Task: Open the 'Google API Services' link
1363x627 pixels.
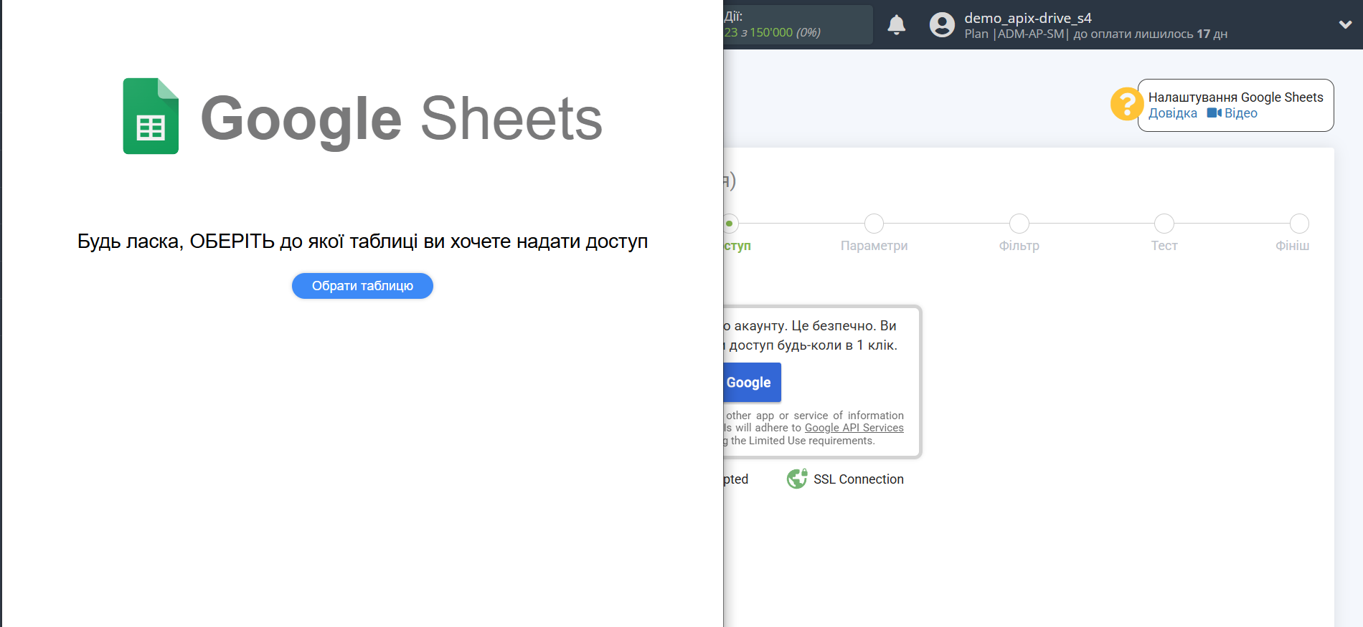Action: click(854, 428)
